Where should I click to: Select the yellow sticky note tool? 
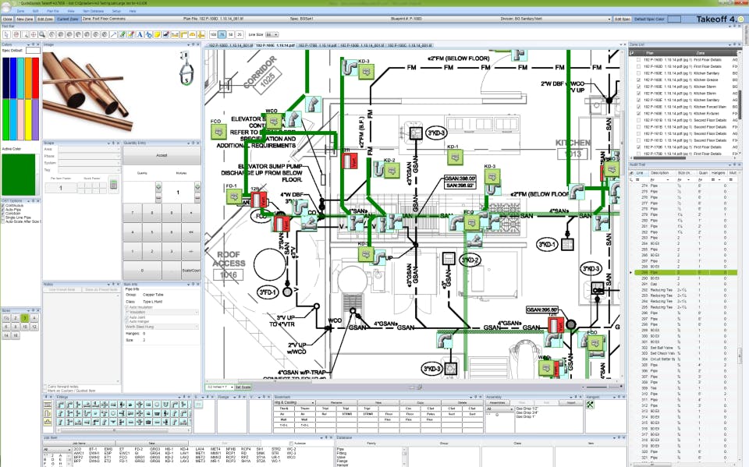pos(157,35)
